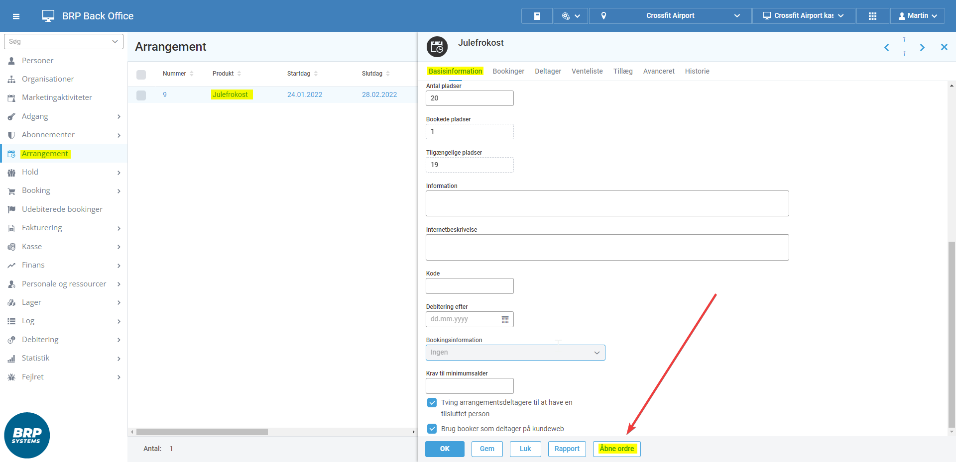Click the Antal pladser input field
Image resolution: width=956 pixels, height=462 pixels.
470,98
